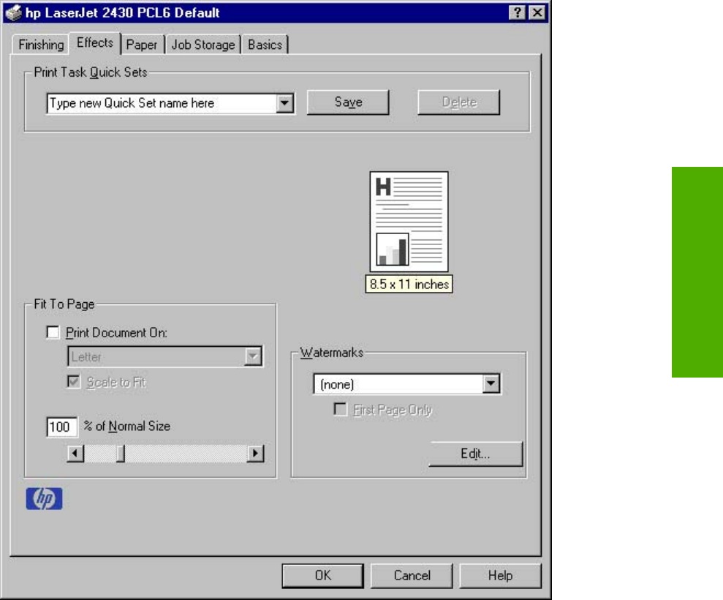Image resolution: width=723 pixels, height=600 pixels.
Task: Click the Help button
Action: [x=500, y=576]
